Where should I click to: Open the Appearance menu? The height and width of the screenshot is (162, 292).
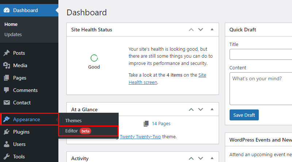click(x=30, y=119)
